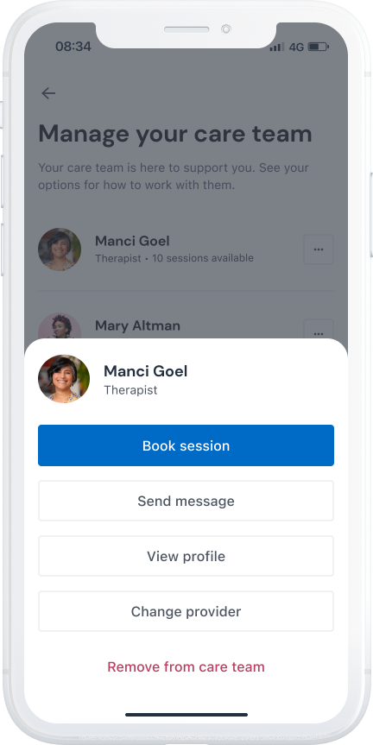373x745 pixels.
Task: Select the Mary Altman list entry name
Action: point(137,326)
